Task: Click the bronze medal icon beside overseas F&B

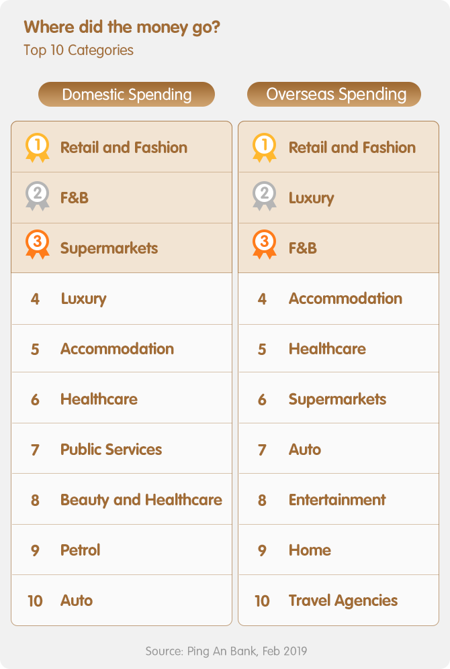Action: 264,245
